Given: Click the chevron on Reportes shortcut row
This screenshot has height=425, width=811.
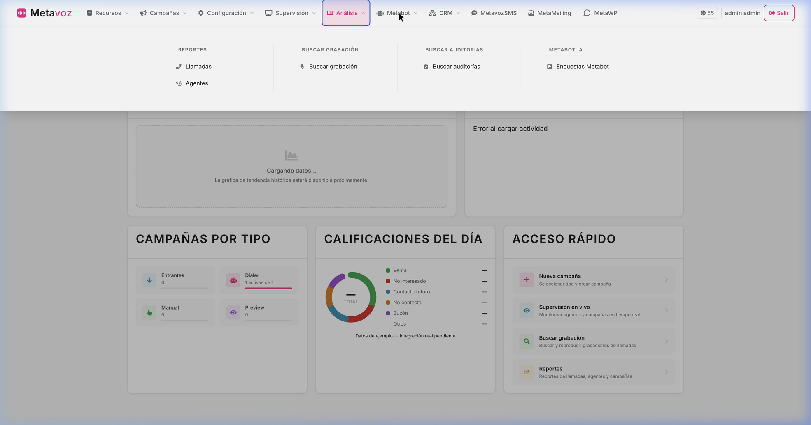Looking at the screenshot, I should click(x=667, y=372).
